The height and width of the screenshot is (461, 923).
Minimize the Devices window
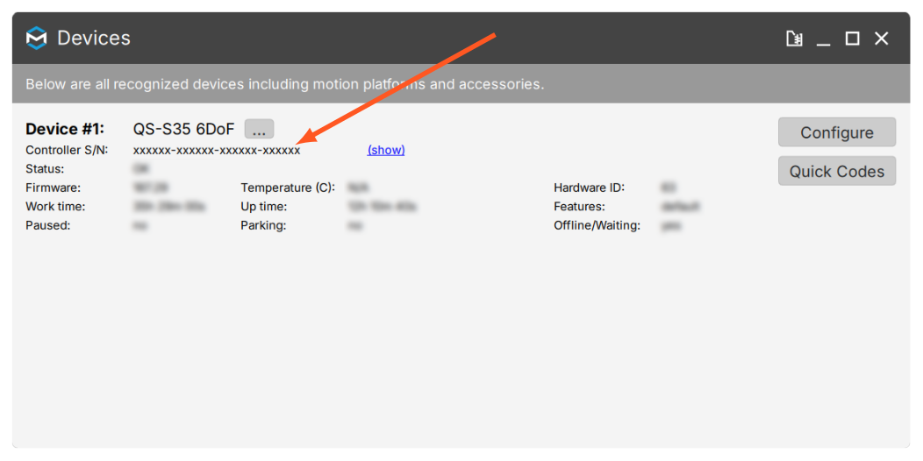(x=824, y=39)
